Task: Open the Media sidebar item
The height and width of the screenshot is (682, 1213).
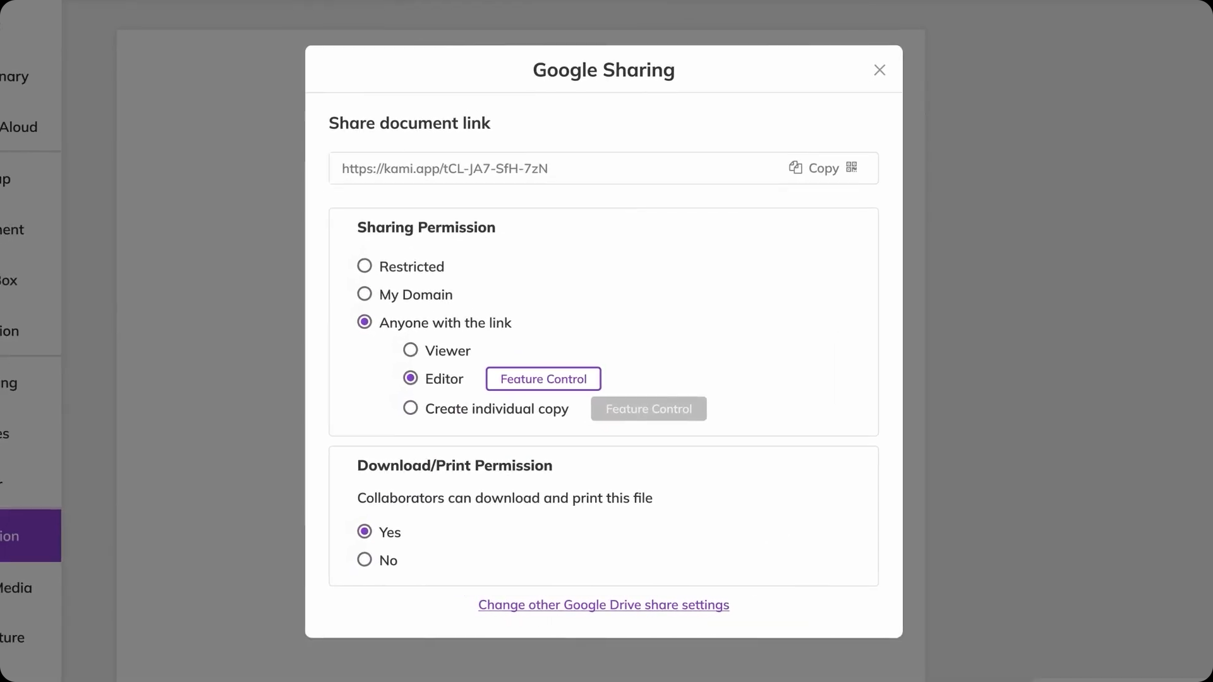Action: pyautogui.click(x=16, y=588)
